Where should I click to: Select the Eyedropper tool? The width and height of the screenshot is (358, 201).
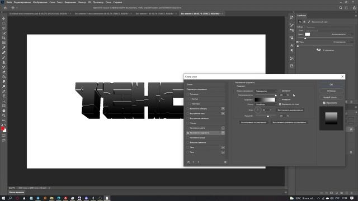tap(4, 47)
